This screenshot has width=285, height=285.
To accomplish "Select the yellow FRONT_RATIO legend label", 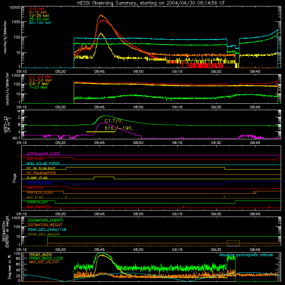I will 41,255.
